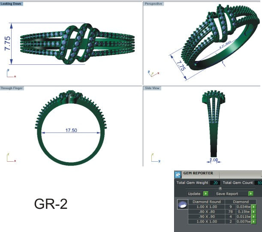The width and height of the screenshot is (262, 232).
Task: Click the GR-2 design label
Action: (x=51, y=204)
